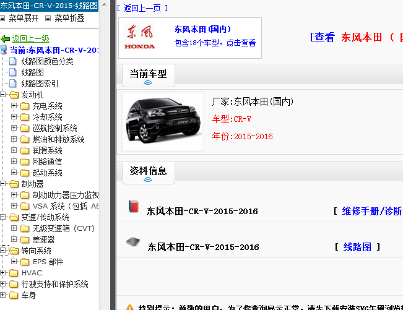
Task: Expand the 冷却系统 tree node
Action: (x=14, y=117)
